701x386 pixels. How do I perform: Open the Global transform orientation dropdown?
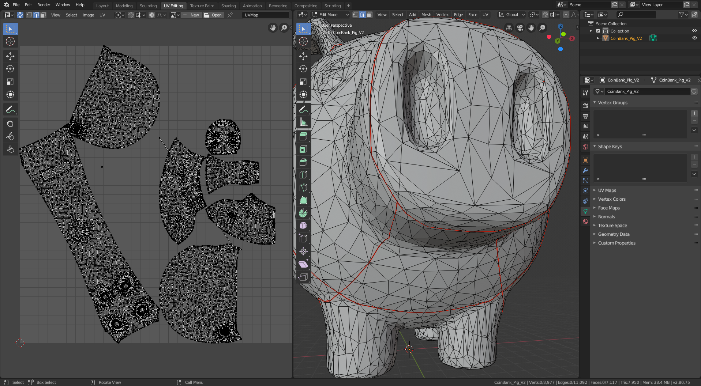tap(512, 15)
